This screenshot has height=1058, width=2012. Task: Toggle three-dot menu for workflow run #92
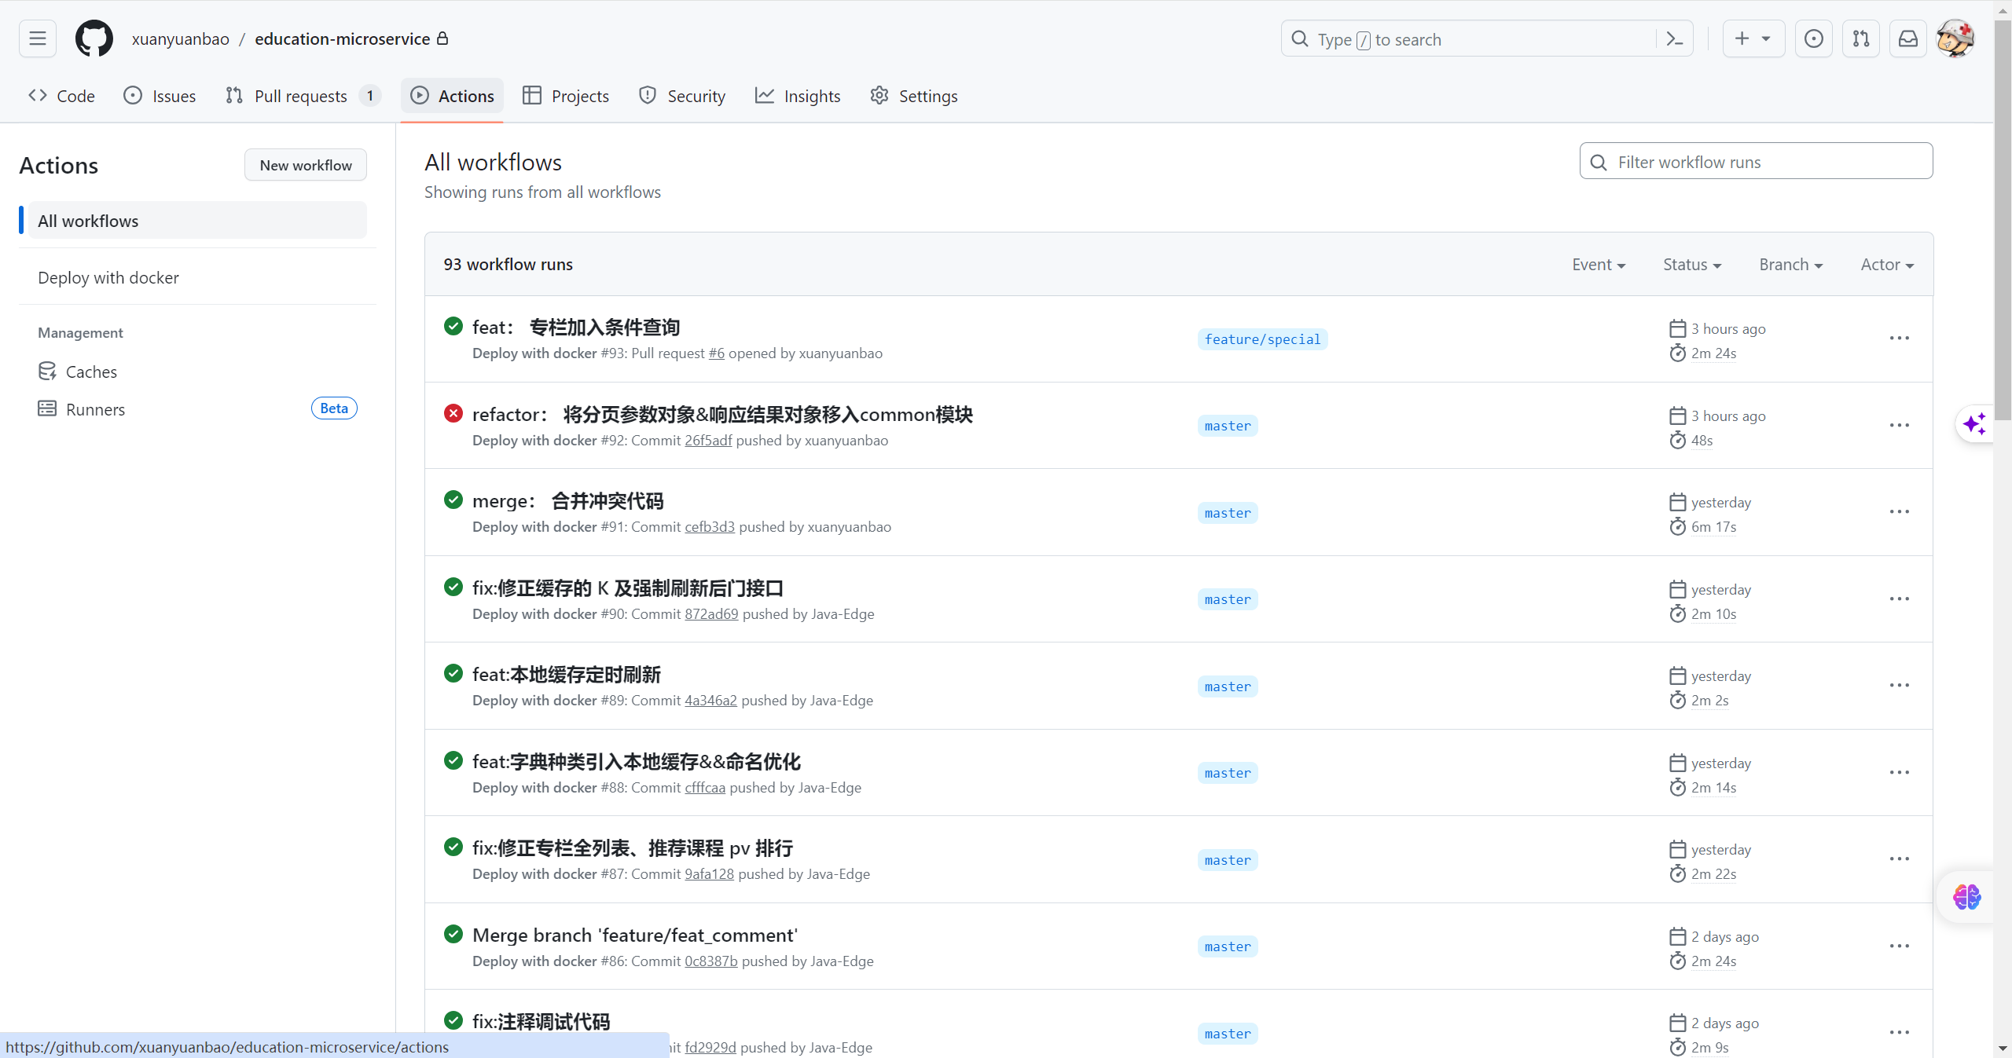[x=1900, y=426]
